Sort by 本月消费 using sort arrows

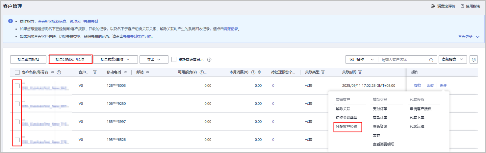click(259, 72)
